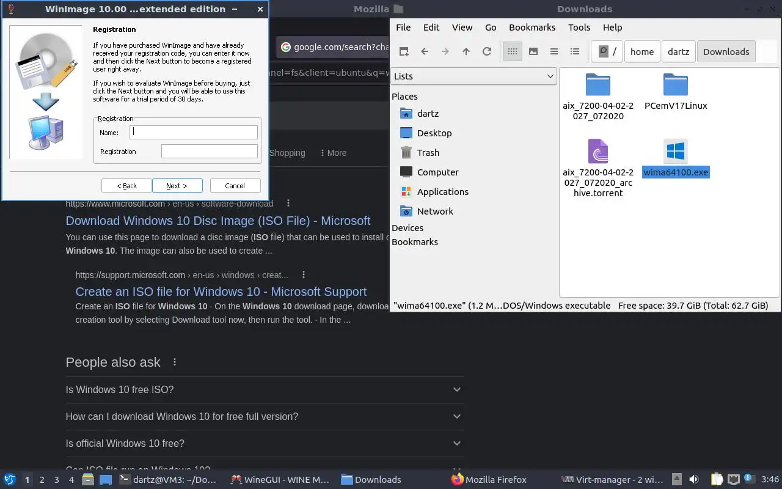Screen dimensions: 782x489
Task: Select the wima64100.exe file
Action: click(676, 158)
